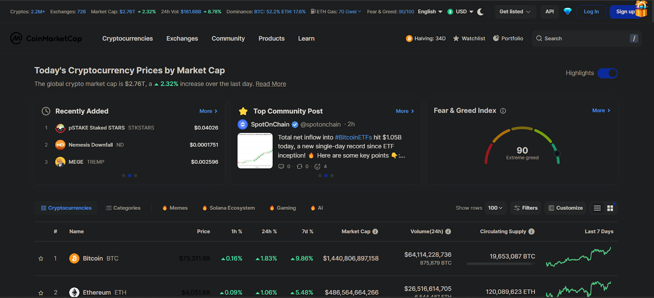Open Watchlist star icon
The width and height of the screenshot is (654, 298).
click(x=456, y=38)
